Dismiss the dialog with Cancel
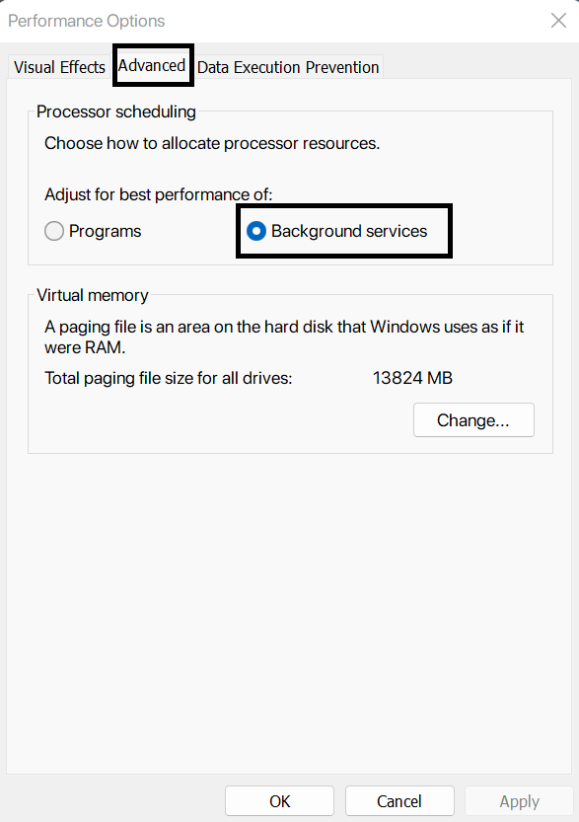Image resolution: width=579 pixels, height=822 pixels. tap(399, 801)
